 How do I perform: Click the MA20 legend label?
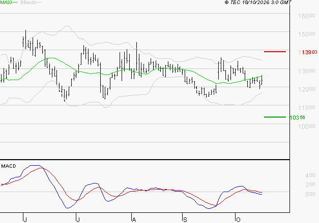point(6,3)
